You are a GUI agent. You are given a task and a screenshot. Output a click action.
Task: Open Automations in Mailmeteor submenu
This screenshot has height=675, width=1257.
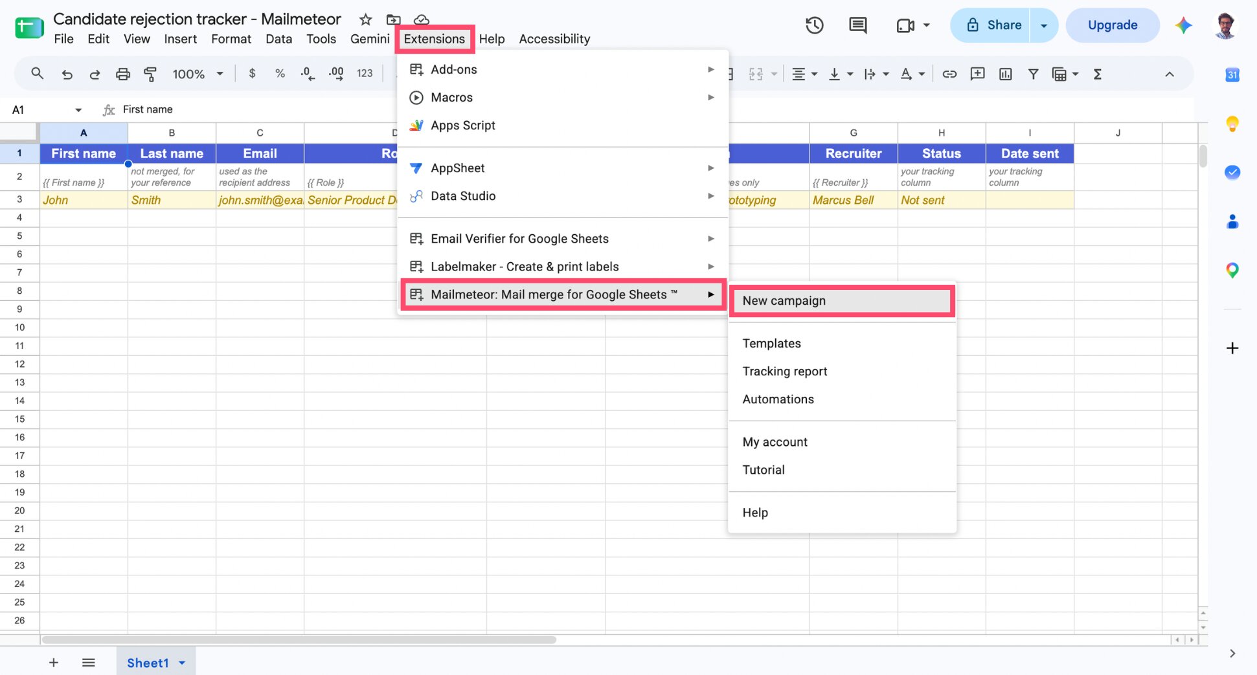[842, 399]
